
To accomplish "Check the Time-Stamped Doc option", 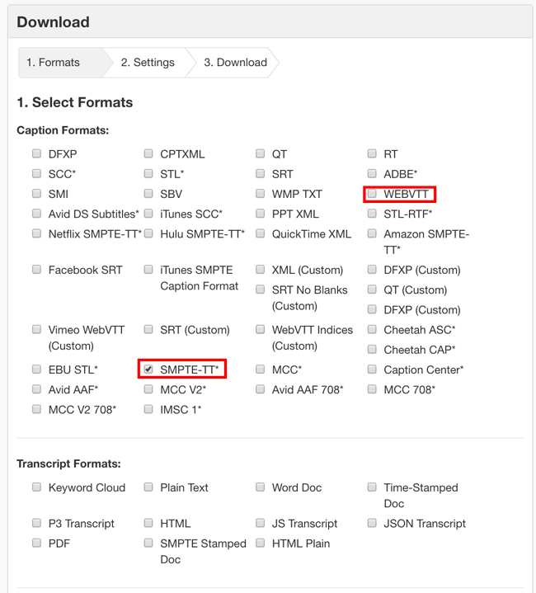I will tap(373, 487).
